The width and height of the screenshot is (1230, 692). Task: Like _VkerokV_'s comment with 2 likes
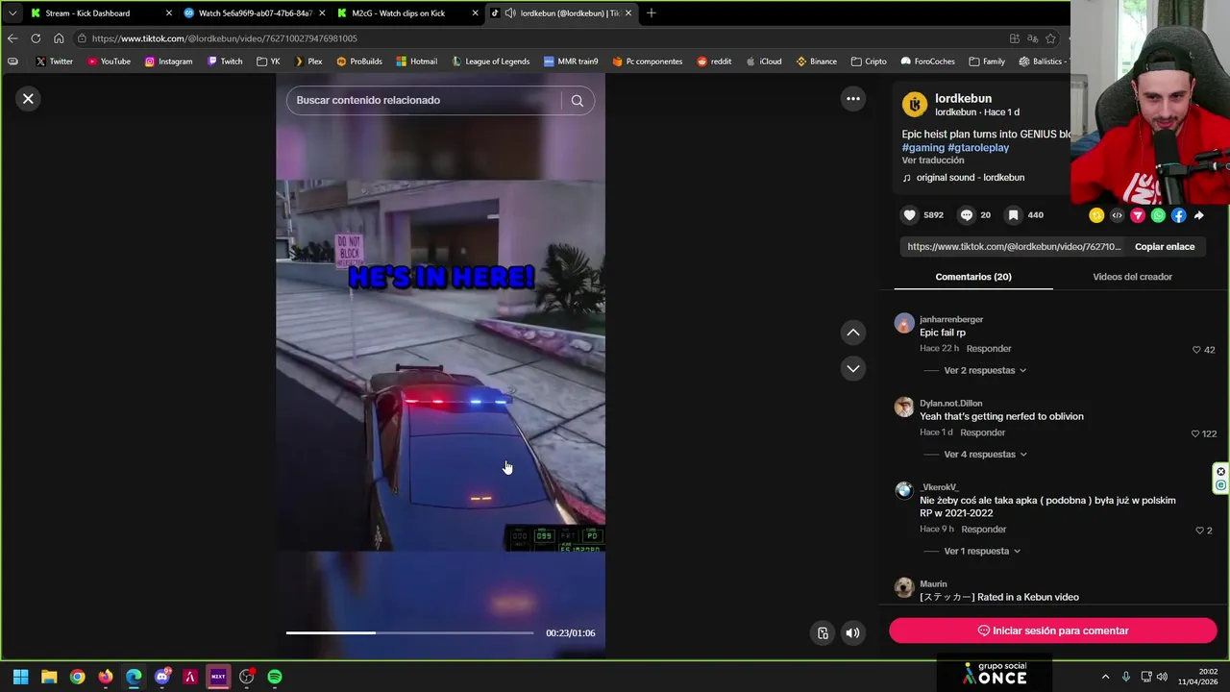coord(1199,531)
